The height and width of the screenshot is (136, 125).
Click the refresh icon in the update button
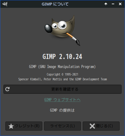click(x=7, y=89)
